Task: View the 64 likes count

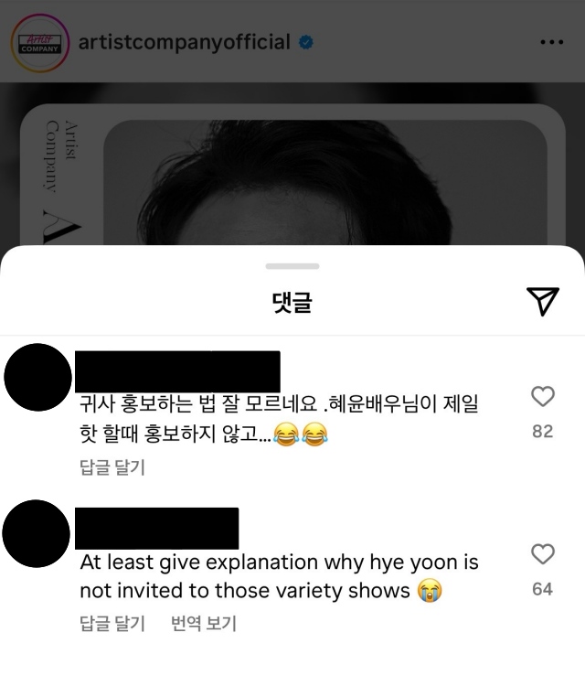Action: 543,589
